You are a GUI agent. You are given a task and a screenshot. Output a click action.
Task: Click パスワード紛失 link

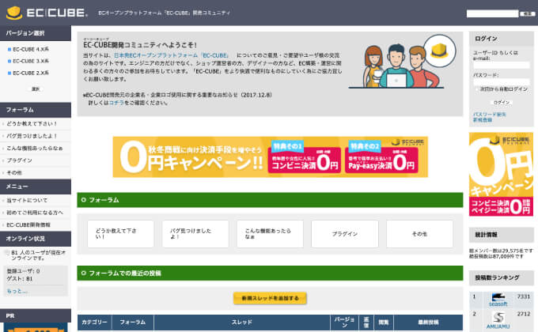click(489, 114)
